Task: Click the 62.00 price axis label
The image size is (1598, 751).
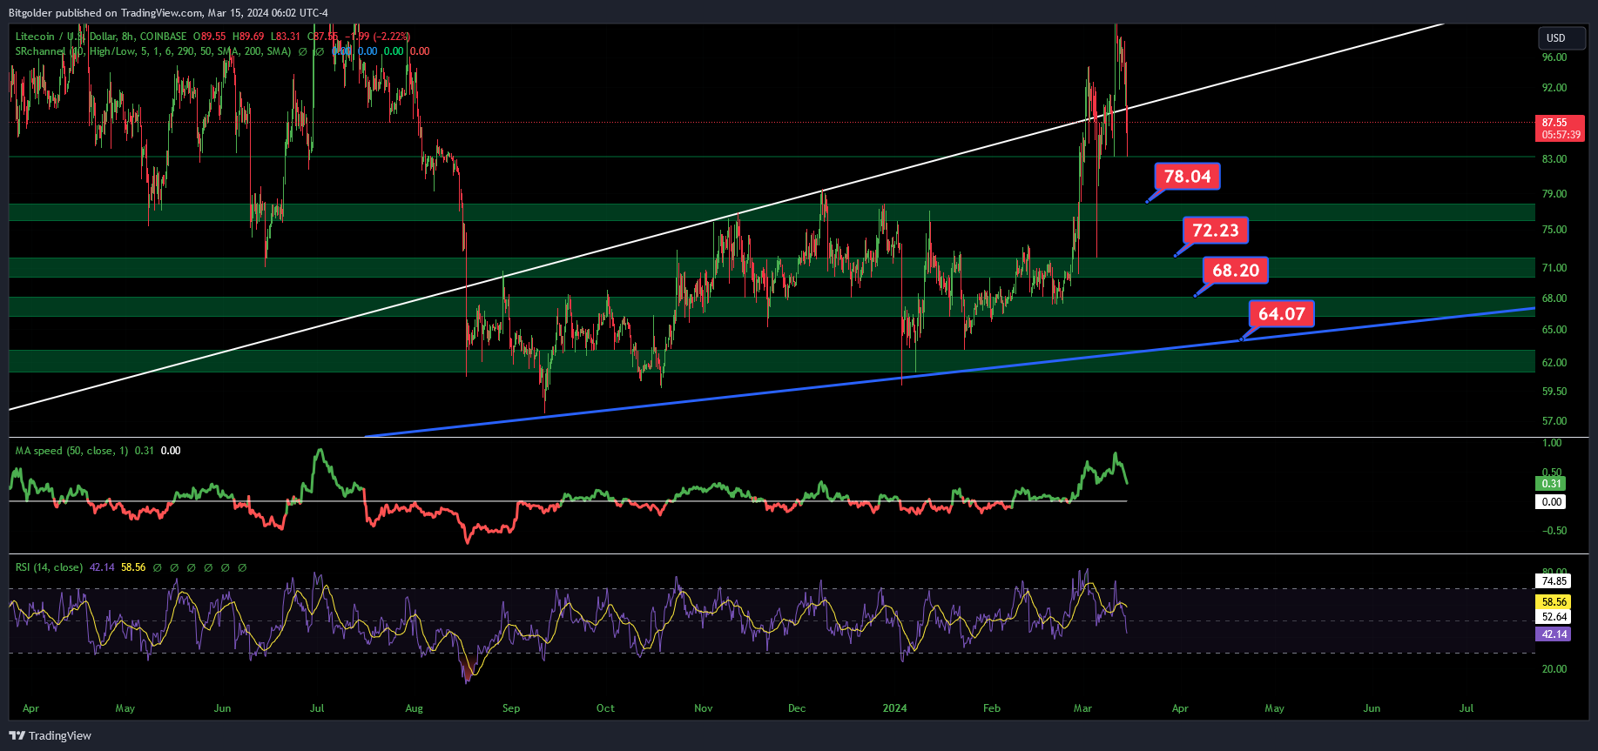Action: (1554, 363)
